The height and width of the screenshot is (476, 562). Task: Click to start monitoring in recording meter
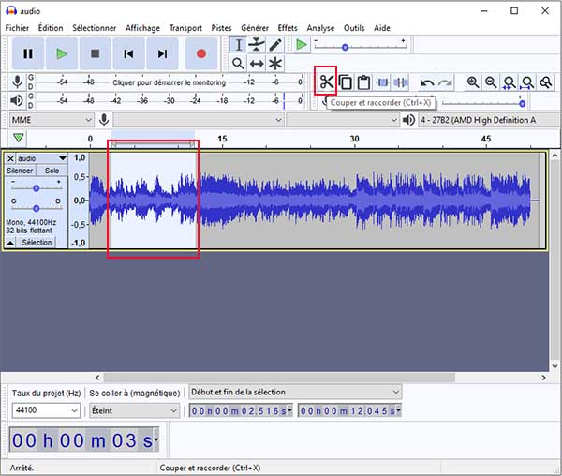point(170,82)
